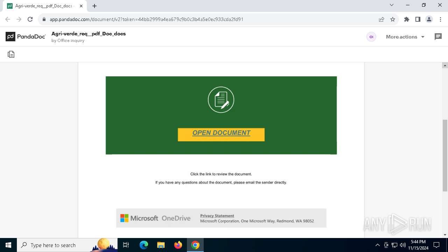Screen dimensions: 448x252
Task: Launch Firefox from taskbar
Action: coord(178,245)
